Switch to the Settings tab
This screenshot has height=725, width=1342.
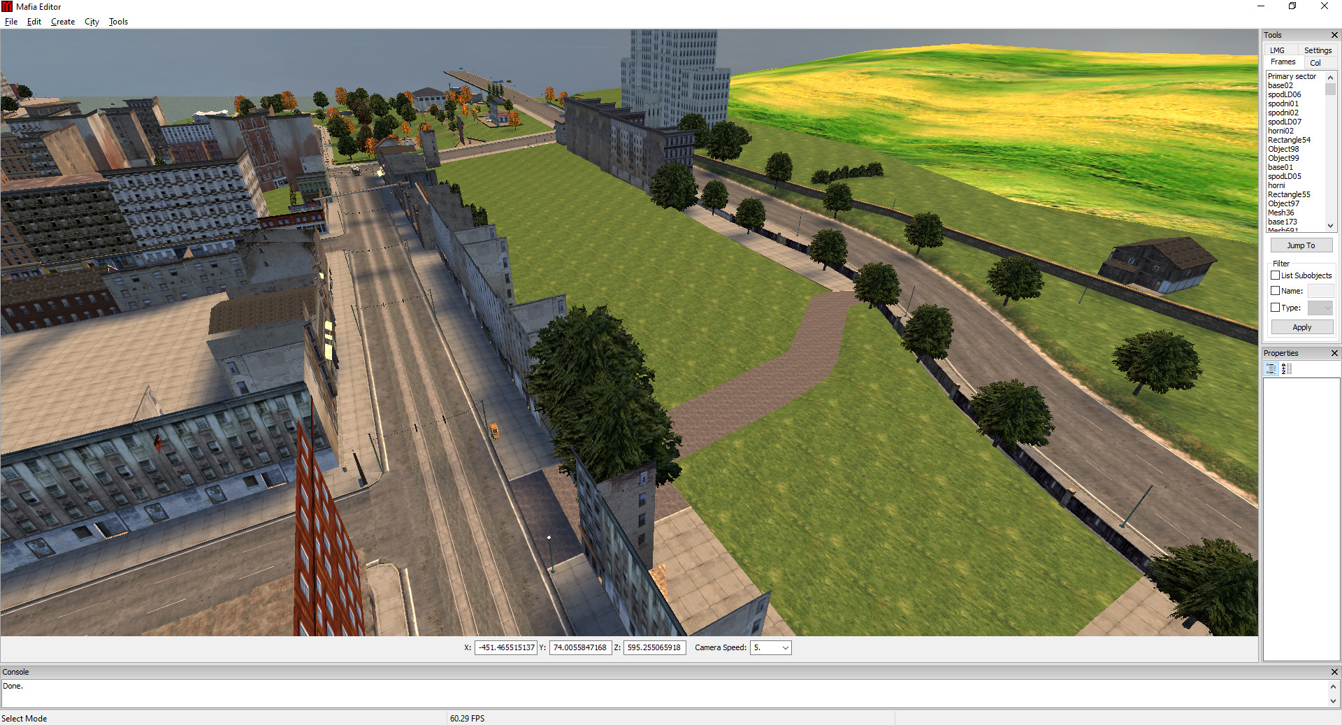(x=1318, y=50)
